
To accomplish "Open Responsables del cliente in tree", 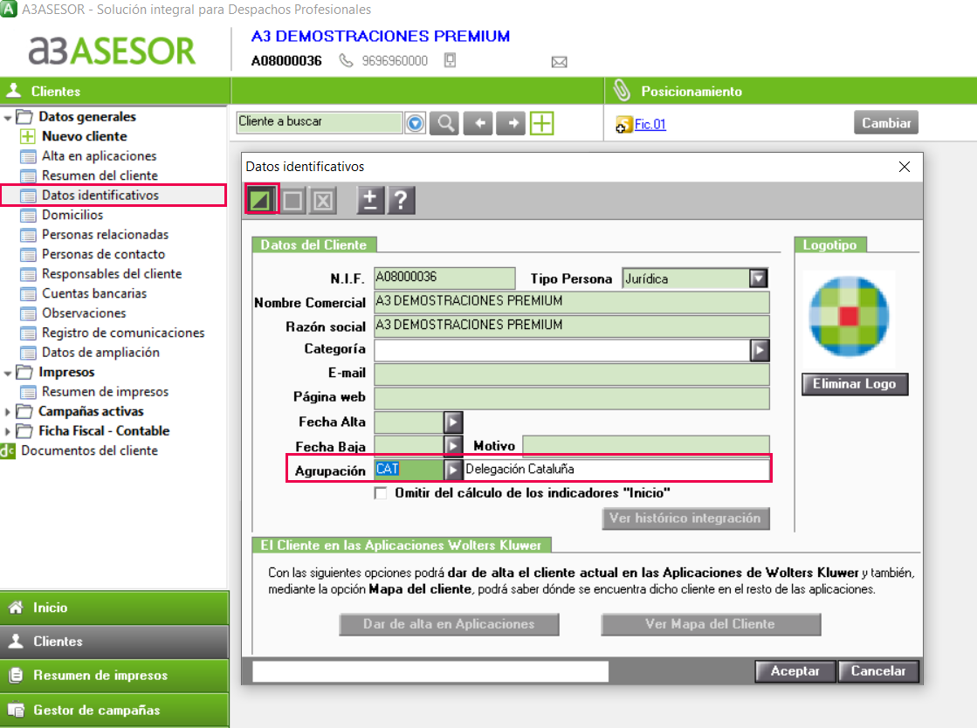I will (x=112, y=274).
